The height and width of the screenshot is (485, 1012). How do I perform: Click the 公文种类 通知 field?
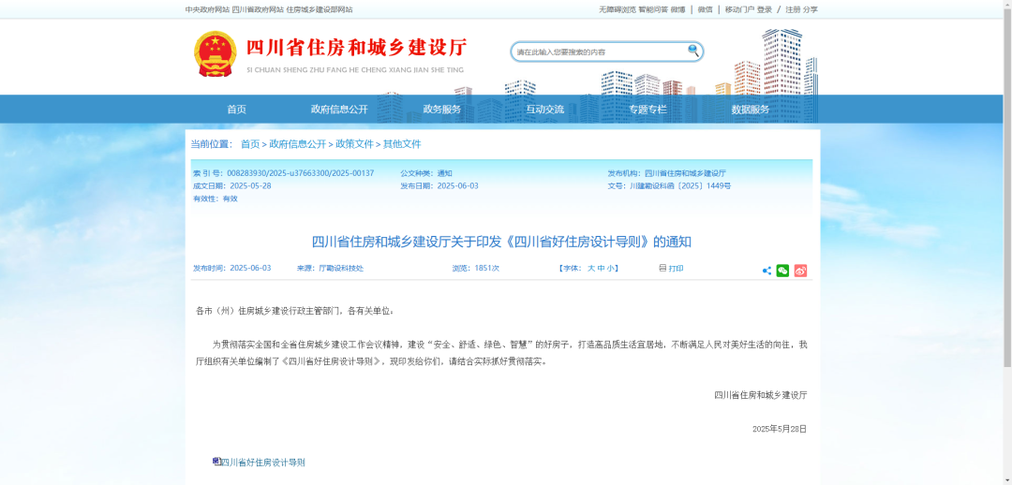tap(426, 173)
